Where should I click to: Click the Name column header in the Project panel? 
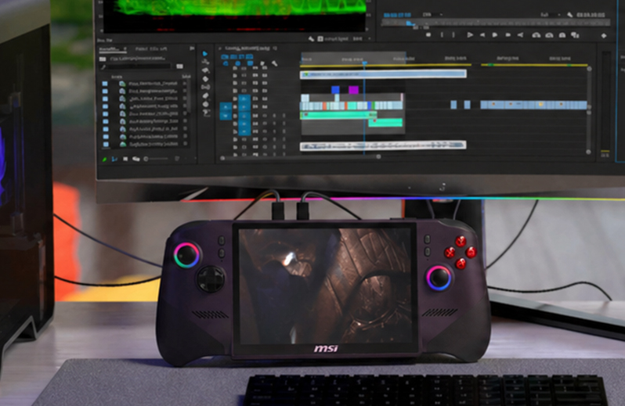(117, 77)
